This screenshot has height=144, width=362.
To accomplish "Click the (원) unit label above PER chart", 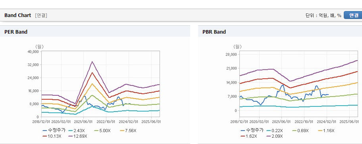I will (x=39, y=47).
